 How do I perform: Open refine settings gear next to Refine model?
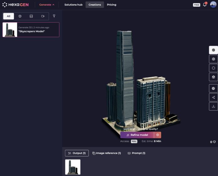(158, 135)
